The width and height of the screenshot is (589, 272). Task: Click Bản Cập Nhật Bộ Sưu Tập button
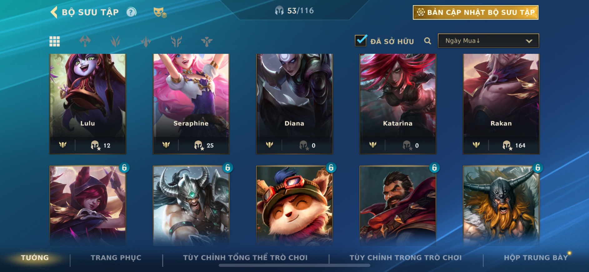476,13
